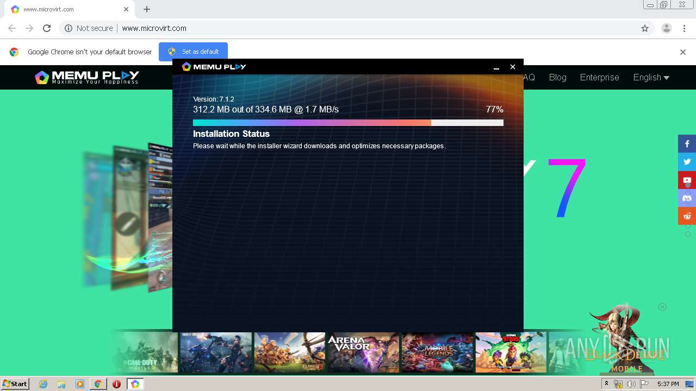This screenshot has height=391, width=696.
Task: Open Mobile Legends thumbnail
Action: click(437, 352)
